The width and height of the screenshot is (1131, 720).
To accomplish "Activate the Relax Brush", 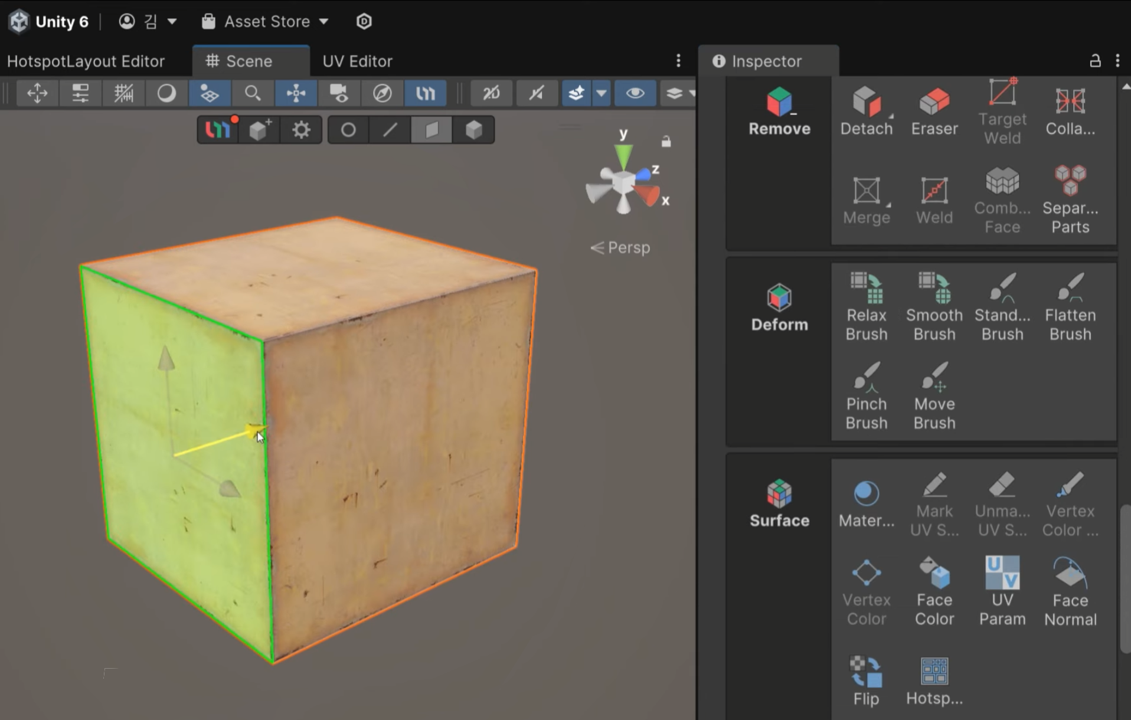I will tap(866, 307).
